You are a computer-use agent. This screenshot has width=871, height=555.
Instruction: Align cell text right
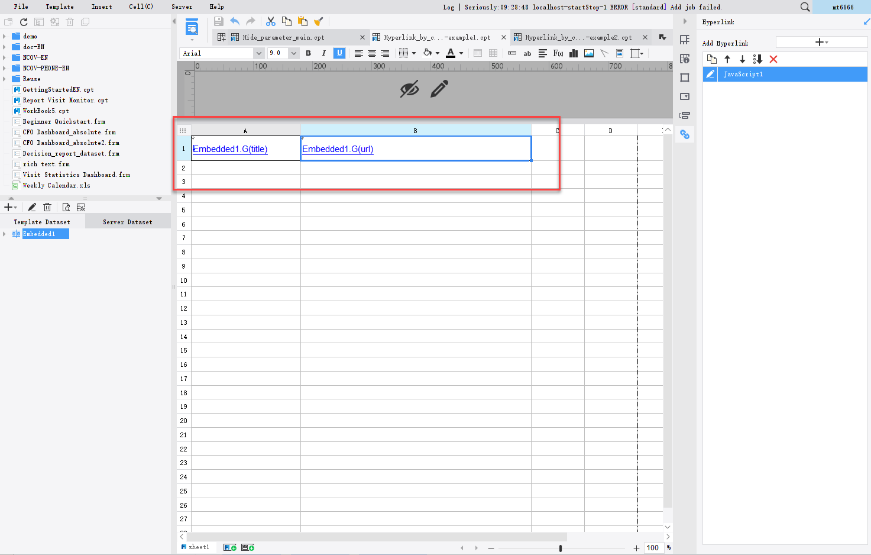click(385, 53)
